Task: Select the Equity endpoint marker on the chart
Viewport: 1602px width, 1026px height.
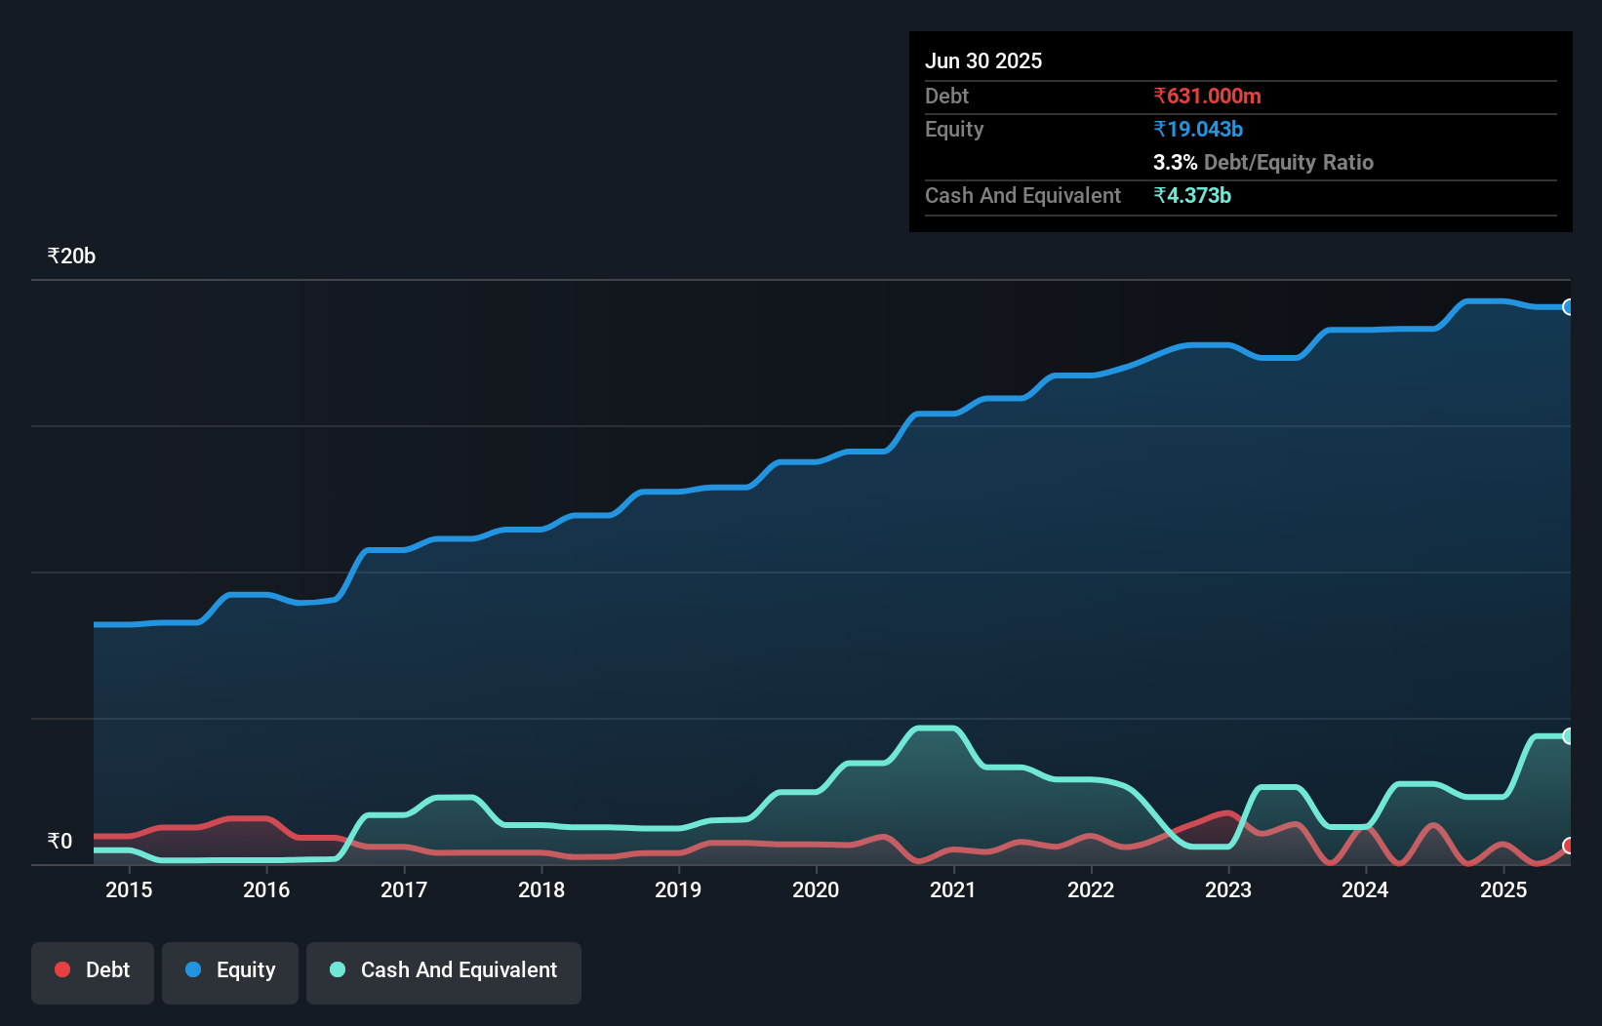Action: 1569,307
